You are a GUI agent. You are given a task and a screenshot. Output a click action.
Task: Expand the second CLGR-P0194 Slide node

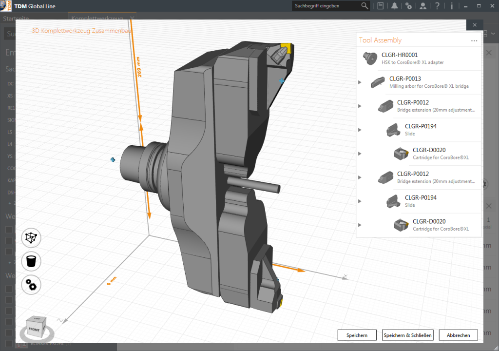360,201
